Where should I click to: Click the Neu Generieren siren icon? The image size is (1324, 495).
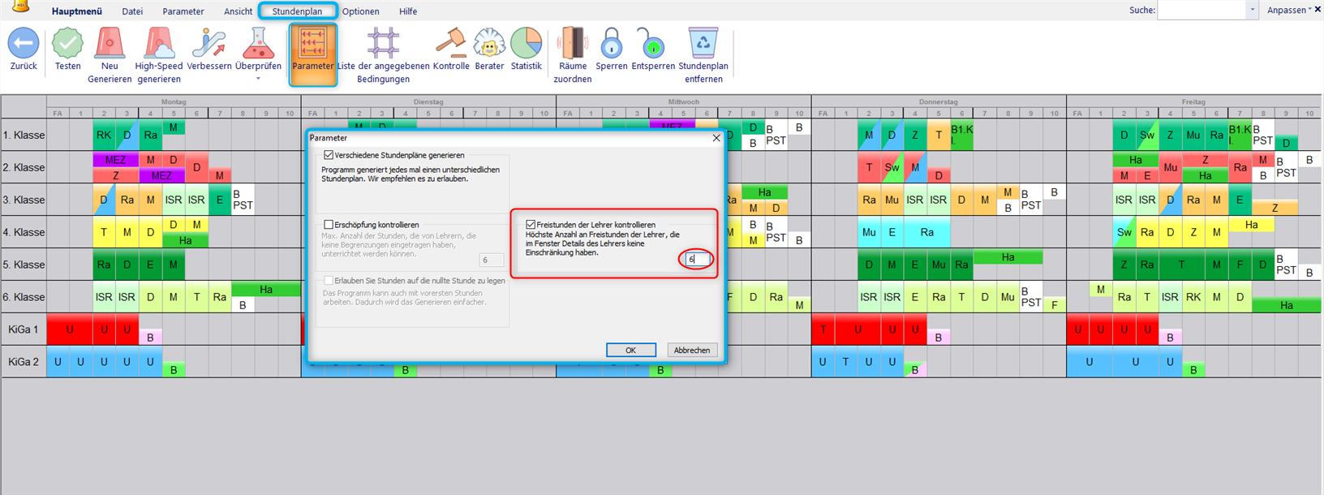[x=110, y=44]
